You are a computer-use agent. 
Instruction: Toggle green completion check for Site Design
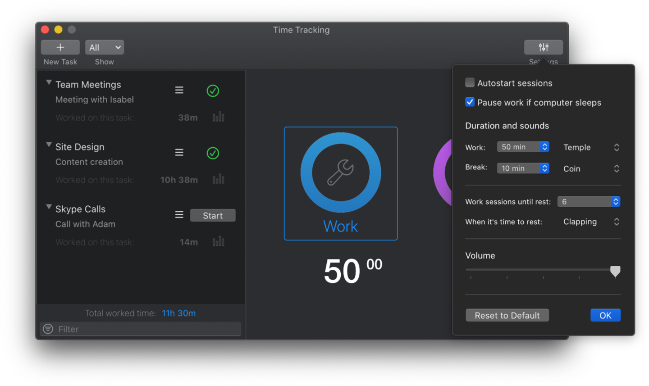213,153
